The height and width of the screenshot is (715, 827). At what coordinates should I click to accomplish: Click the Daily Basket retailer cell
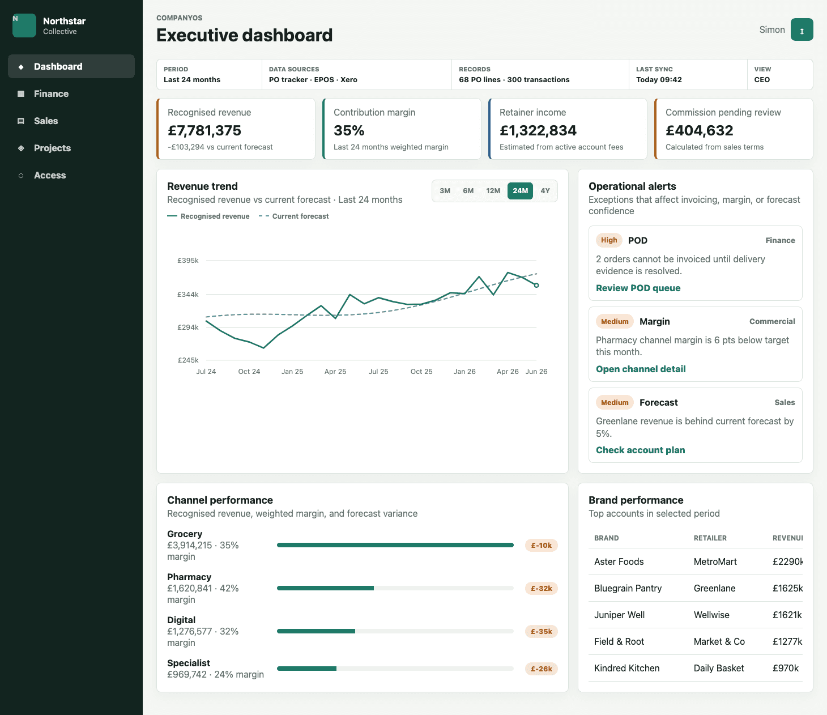[x=719, y=668]
